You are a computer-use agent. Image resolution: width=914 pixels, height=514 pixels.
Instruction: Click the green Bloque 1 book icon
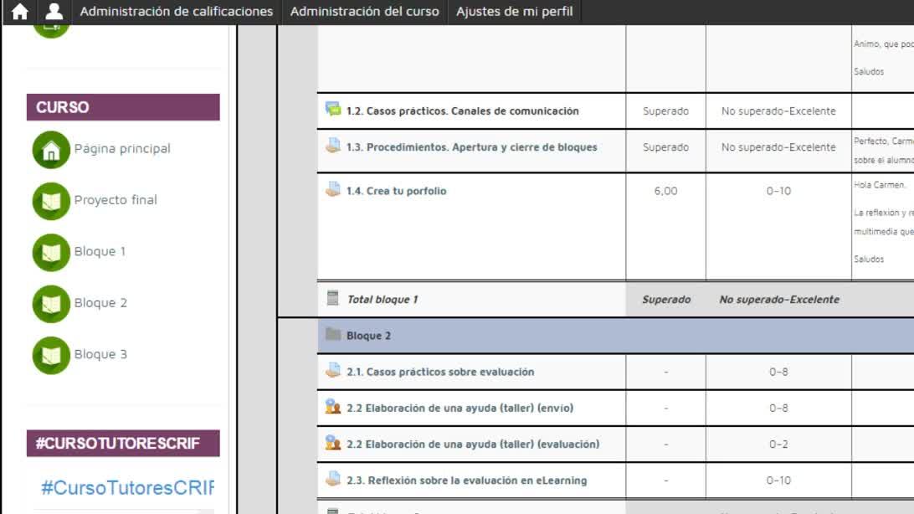coord(51,252)
